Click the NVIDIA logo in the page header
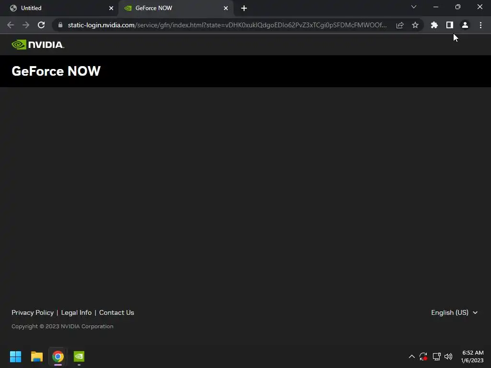Screen dimensions: 491x368 (x=37, y=45)
